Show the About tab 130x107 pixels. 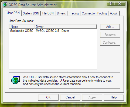[114, 13]
